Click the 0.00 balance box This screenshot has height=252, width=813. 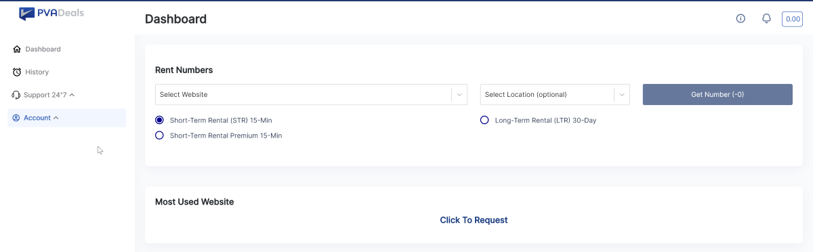(x=792, y=19)
